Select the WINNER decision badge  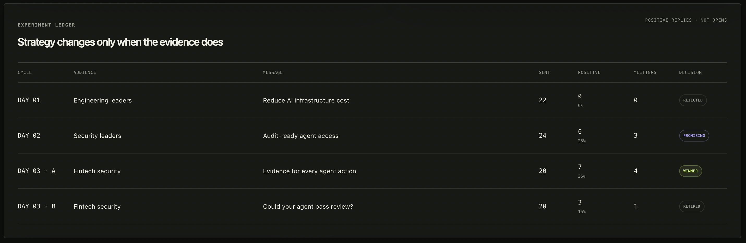690,171
